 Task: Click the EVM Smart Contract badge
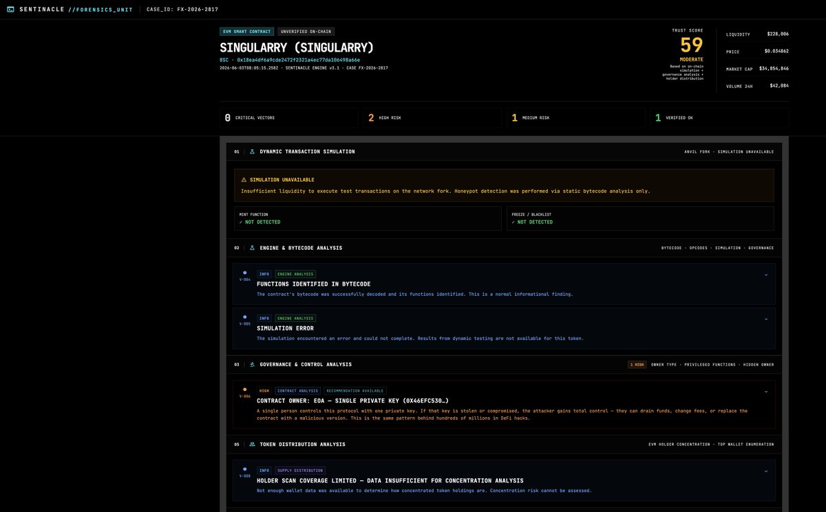point(247,32)
